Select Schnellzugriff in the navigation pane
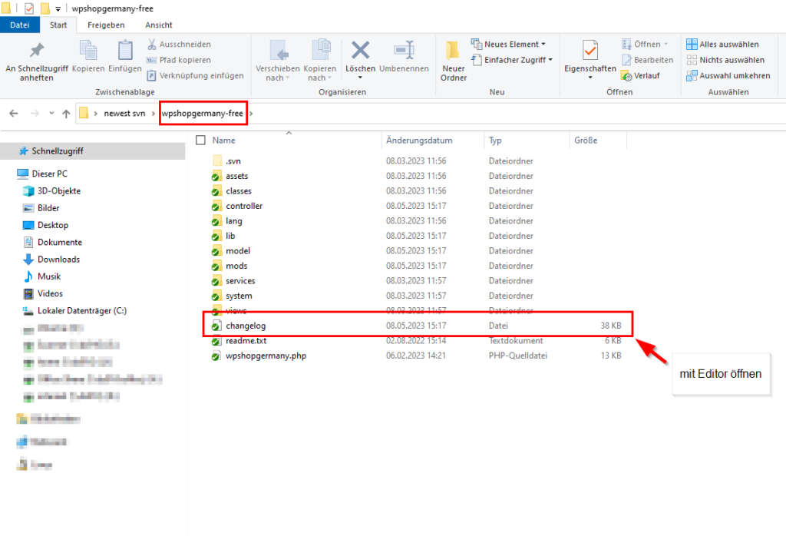786x536 pixels. (x=58, y=151)
